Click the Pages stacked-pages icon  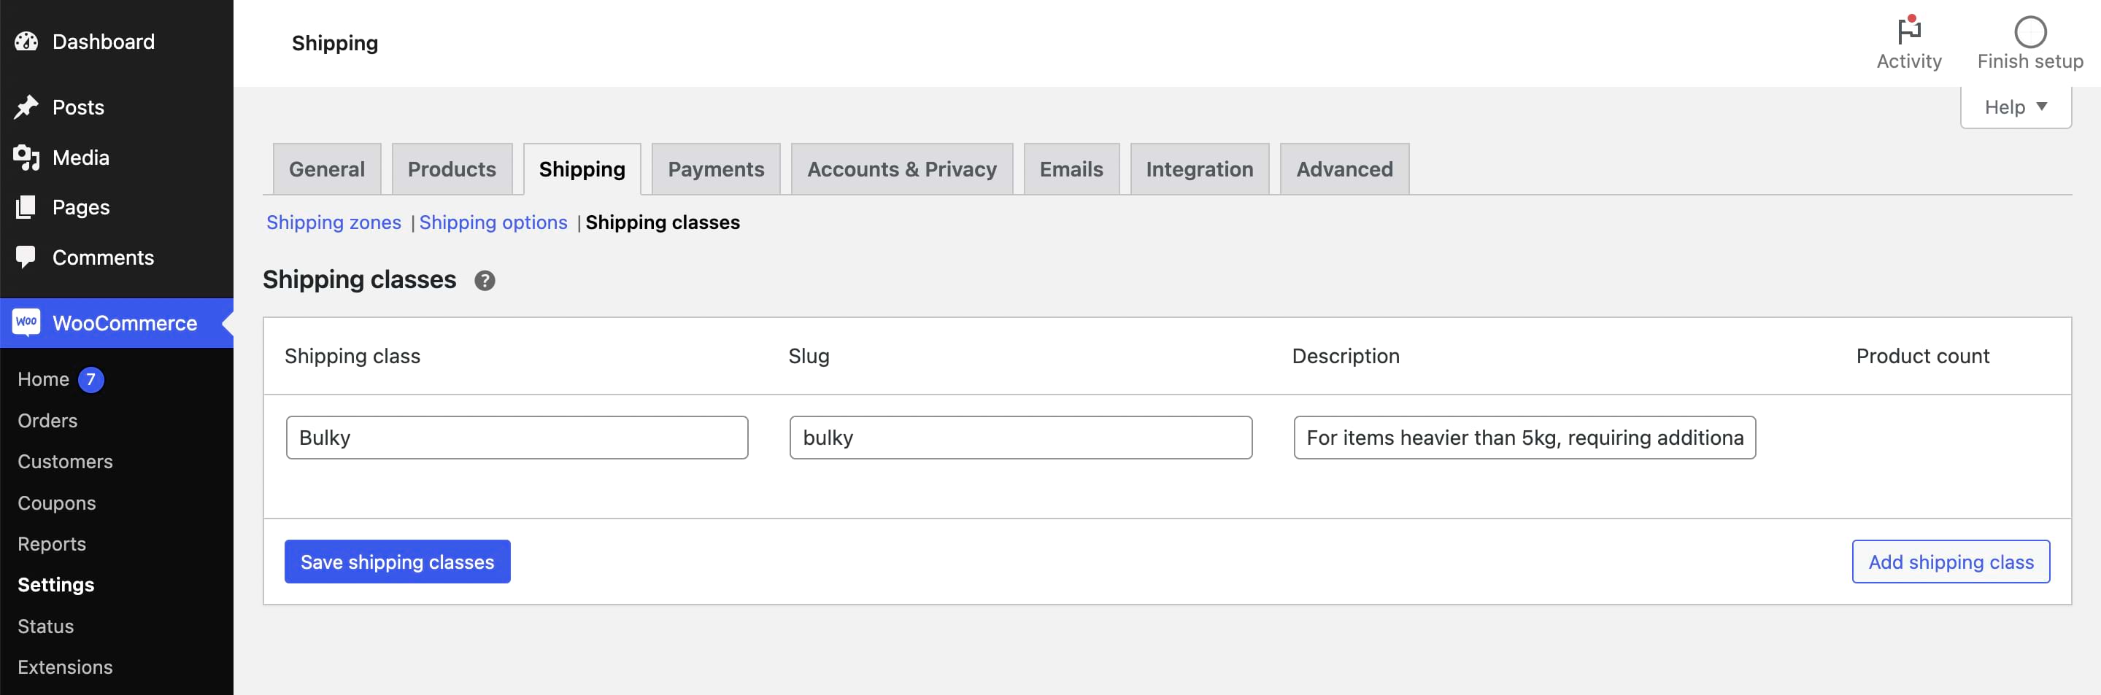pos(27,207)
